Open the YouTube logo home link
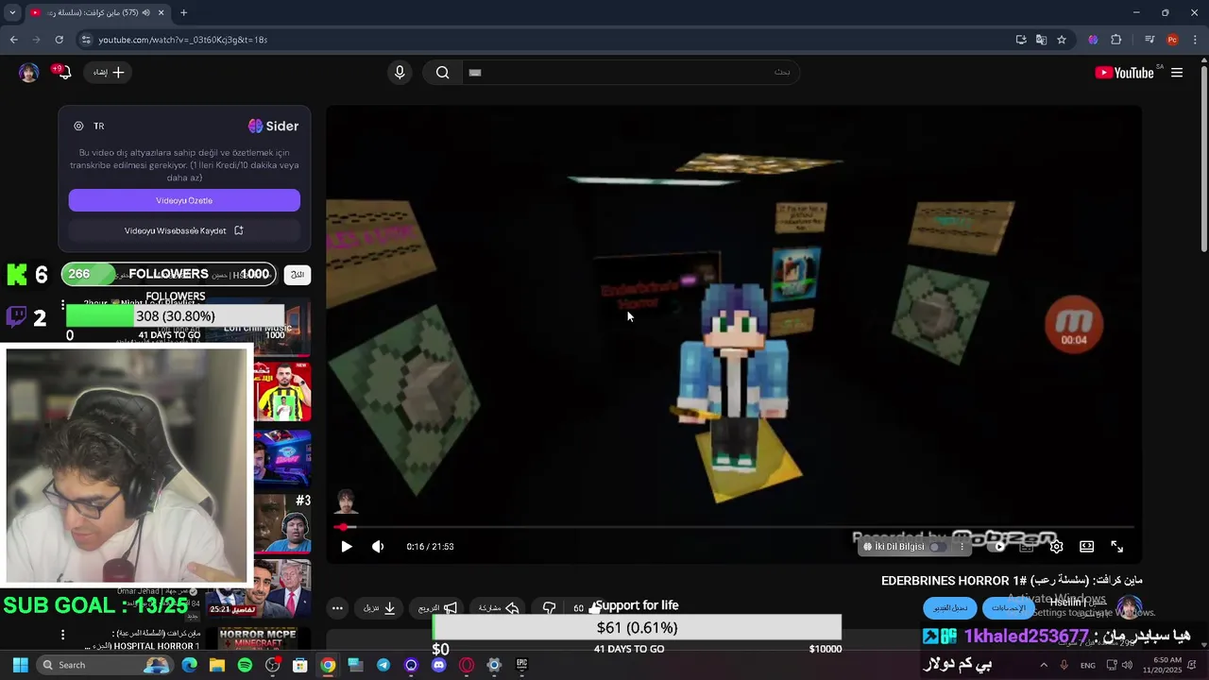Image resolution: width=1209 pixels, height=680 pixels. pyautogui.click(x=1124, y=73)
